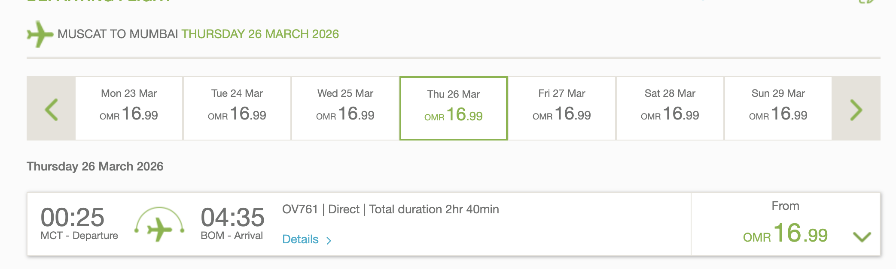Click the Thursday 26 March 2026 heading
The image size is (896, 269).
(95, 166)
